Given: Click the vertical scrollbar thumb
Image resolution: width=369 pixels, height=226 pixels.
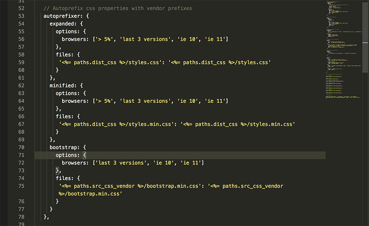Looking at the screenshot, I should click(x=365, y=37).
